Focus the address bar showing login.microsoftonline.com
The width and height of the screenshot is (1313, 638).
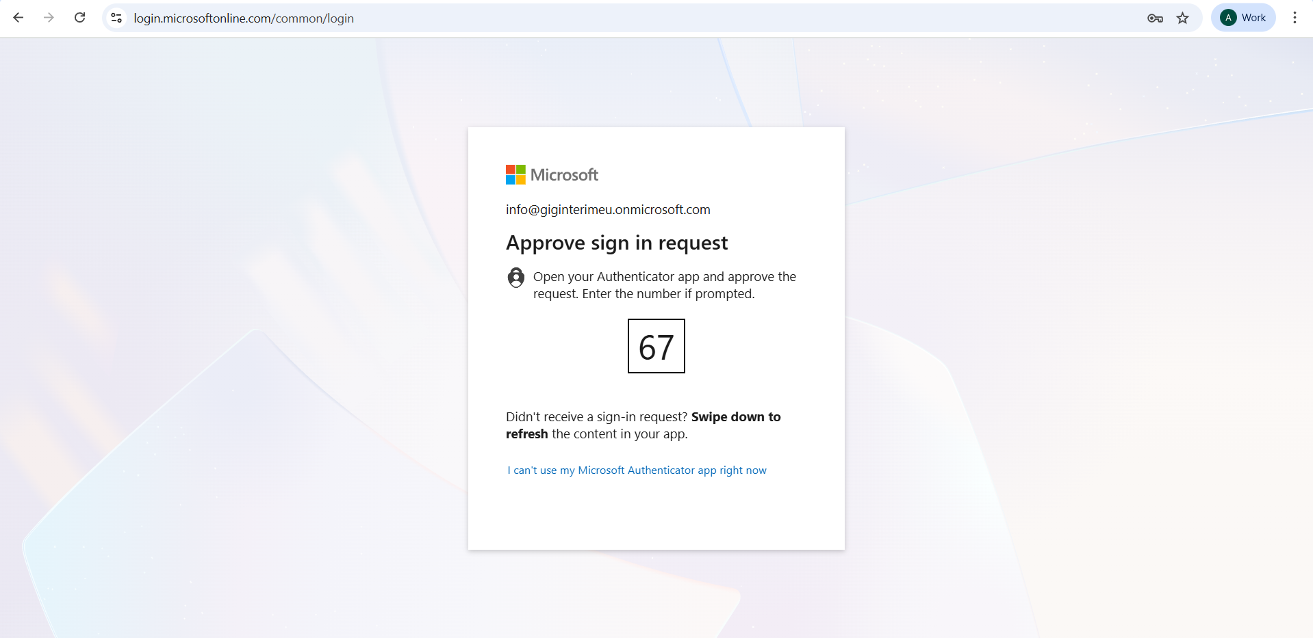point(548,18)
